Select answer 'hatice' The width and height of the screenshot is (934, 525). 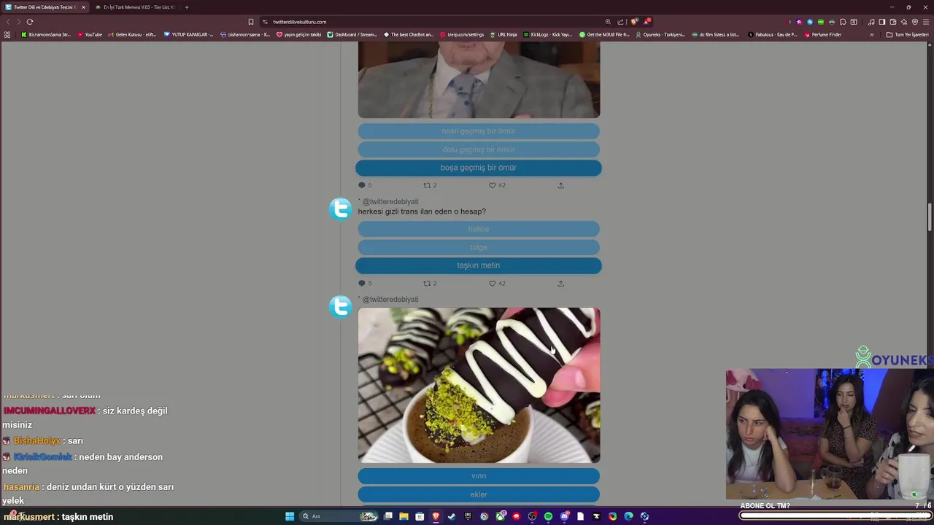[x=479, y=229]
